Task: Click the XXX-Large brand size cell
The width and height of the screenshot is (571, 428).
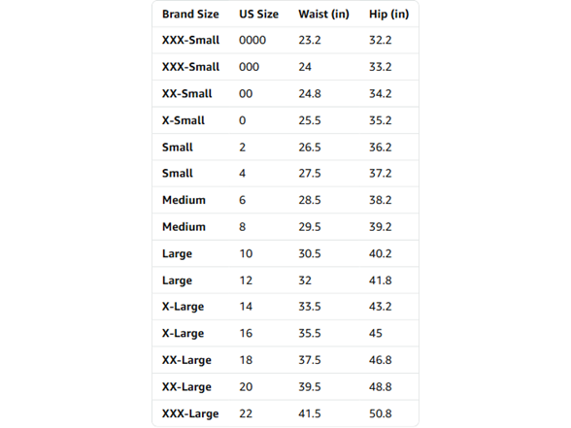Action: (x=190, y=413)
